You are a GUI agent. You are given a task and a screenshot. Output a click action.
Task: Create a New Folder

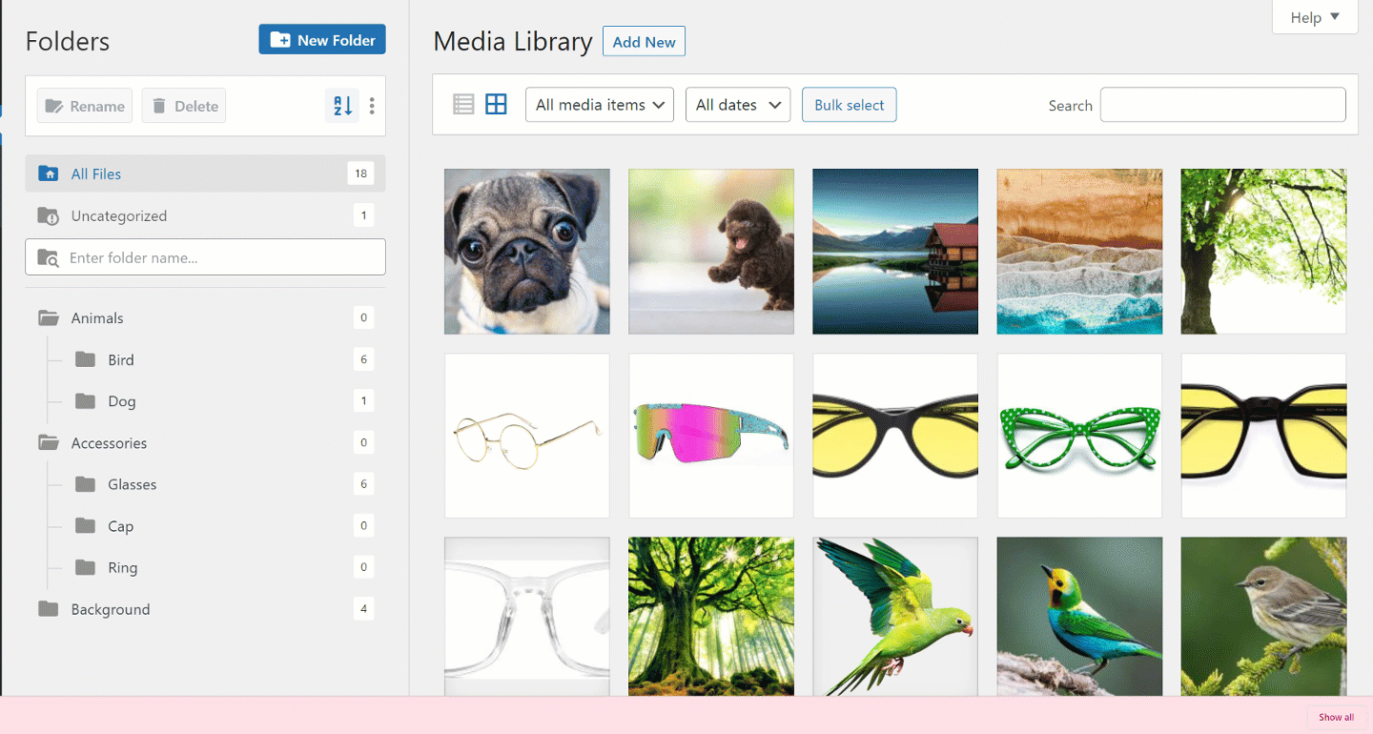point(322,40)
